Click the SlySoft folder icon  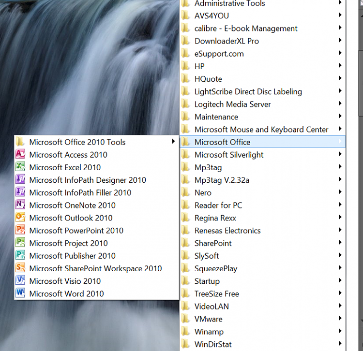[185, 255]
